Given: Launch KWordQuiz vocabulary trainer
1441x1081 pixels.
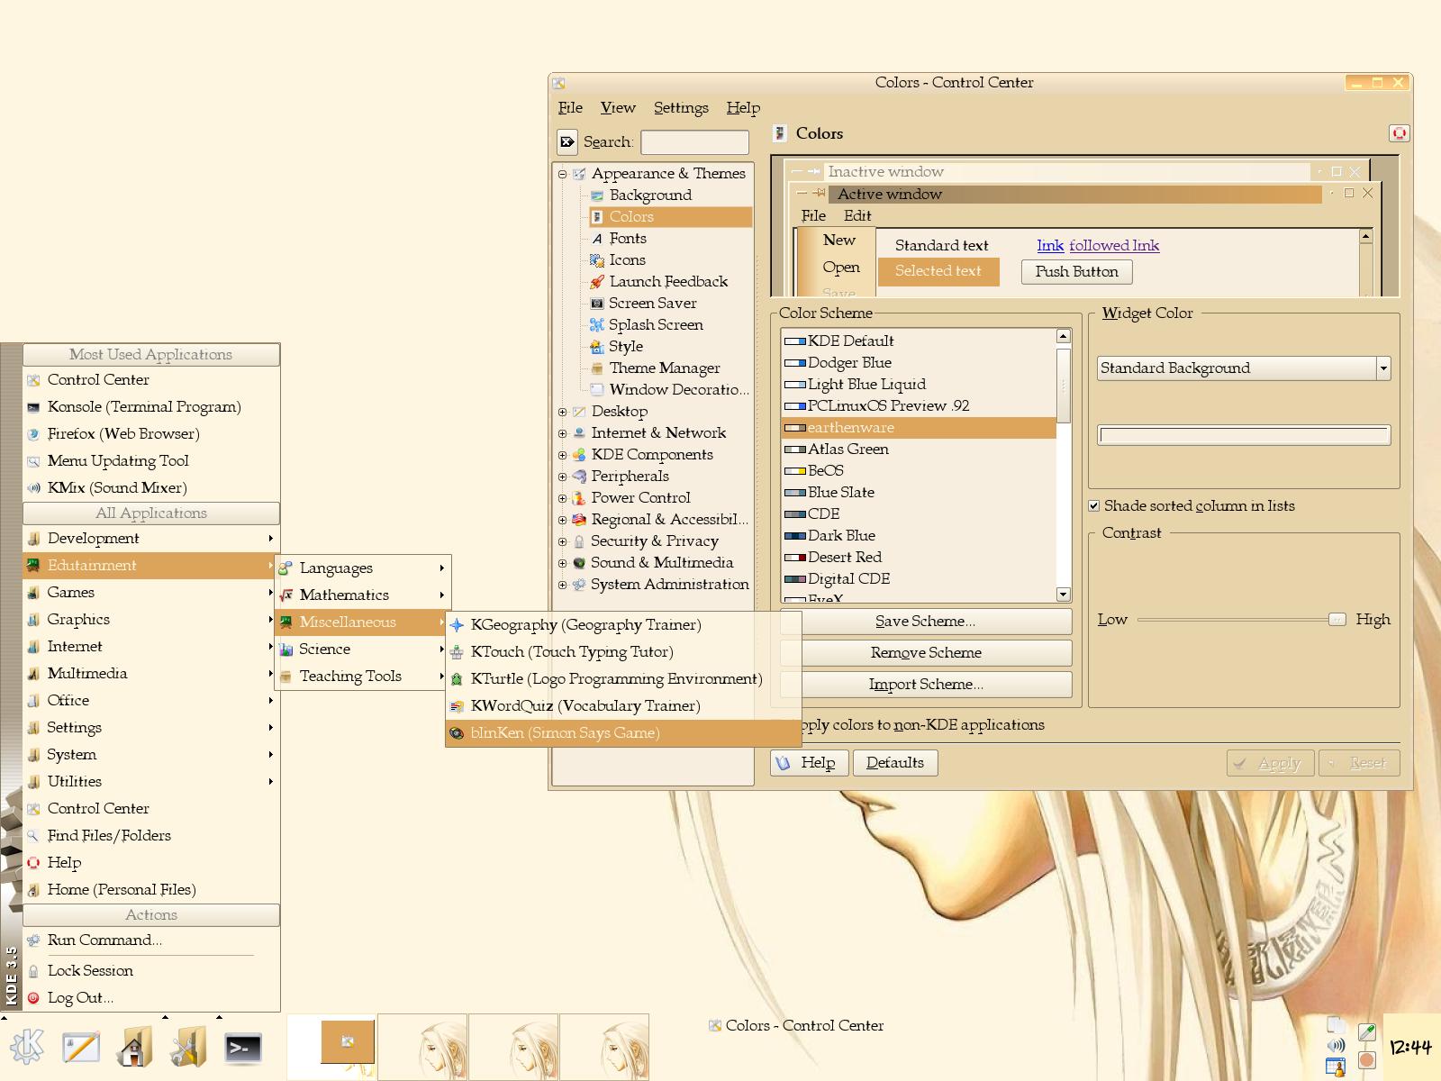Looking at the screenshot, I should click(623, 705).
